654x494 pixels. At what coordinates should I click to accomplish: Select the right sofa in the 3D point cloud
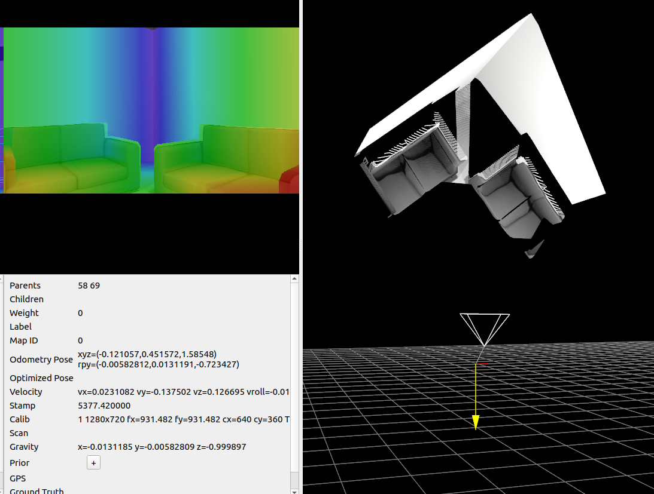tap(513, 197)
